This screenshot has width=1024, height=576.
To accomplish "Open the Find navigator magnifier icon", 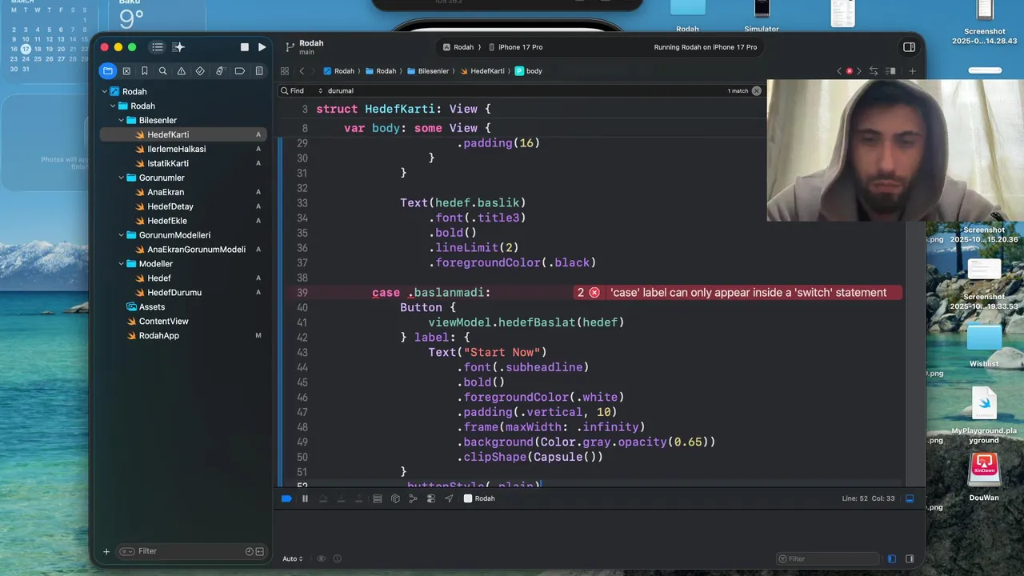I will pos(163,70).
